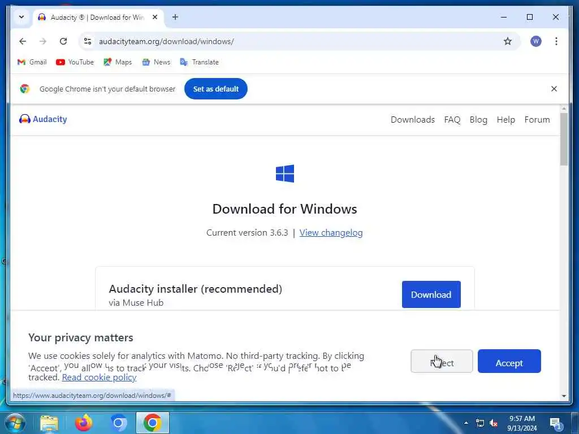Open File Explorer from the taskbar
Image resolution: width=579 pixels, height=434 pixels.
coord(49,423)
